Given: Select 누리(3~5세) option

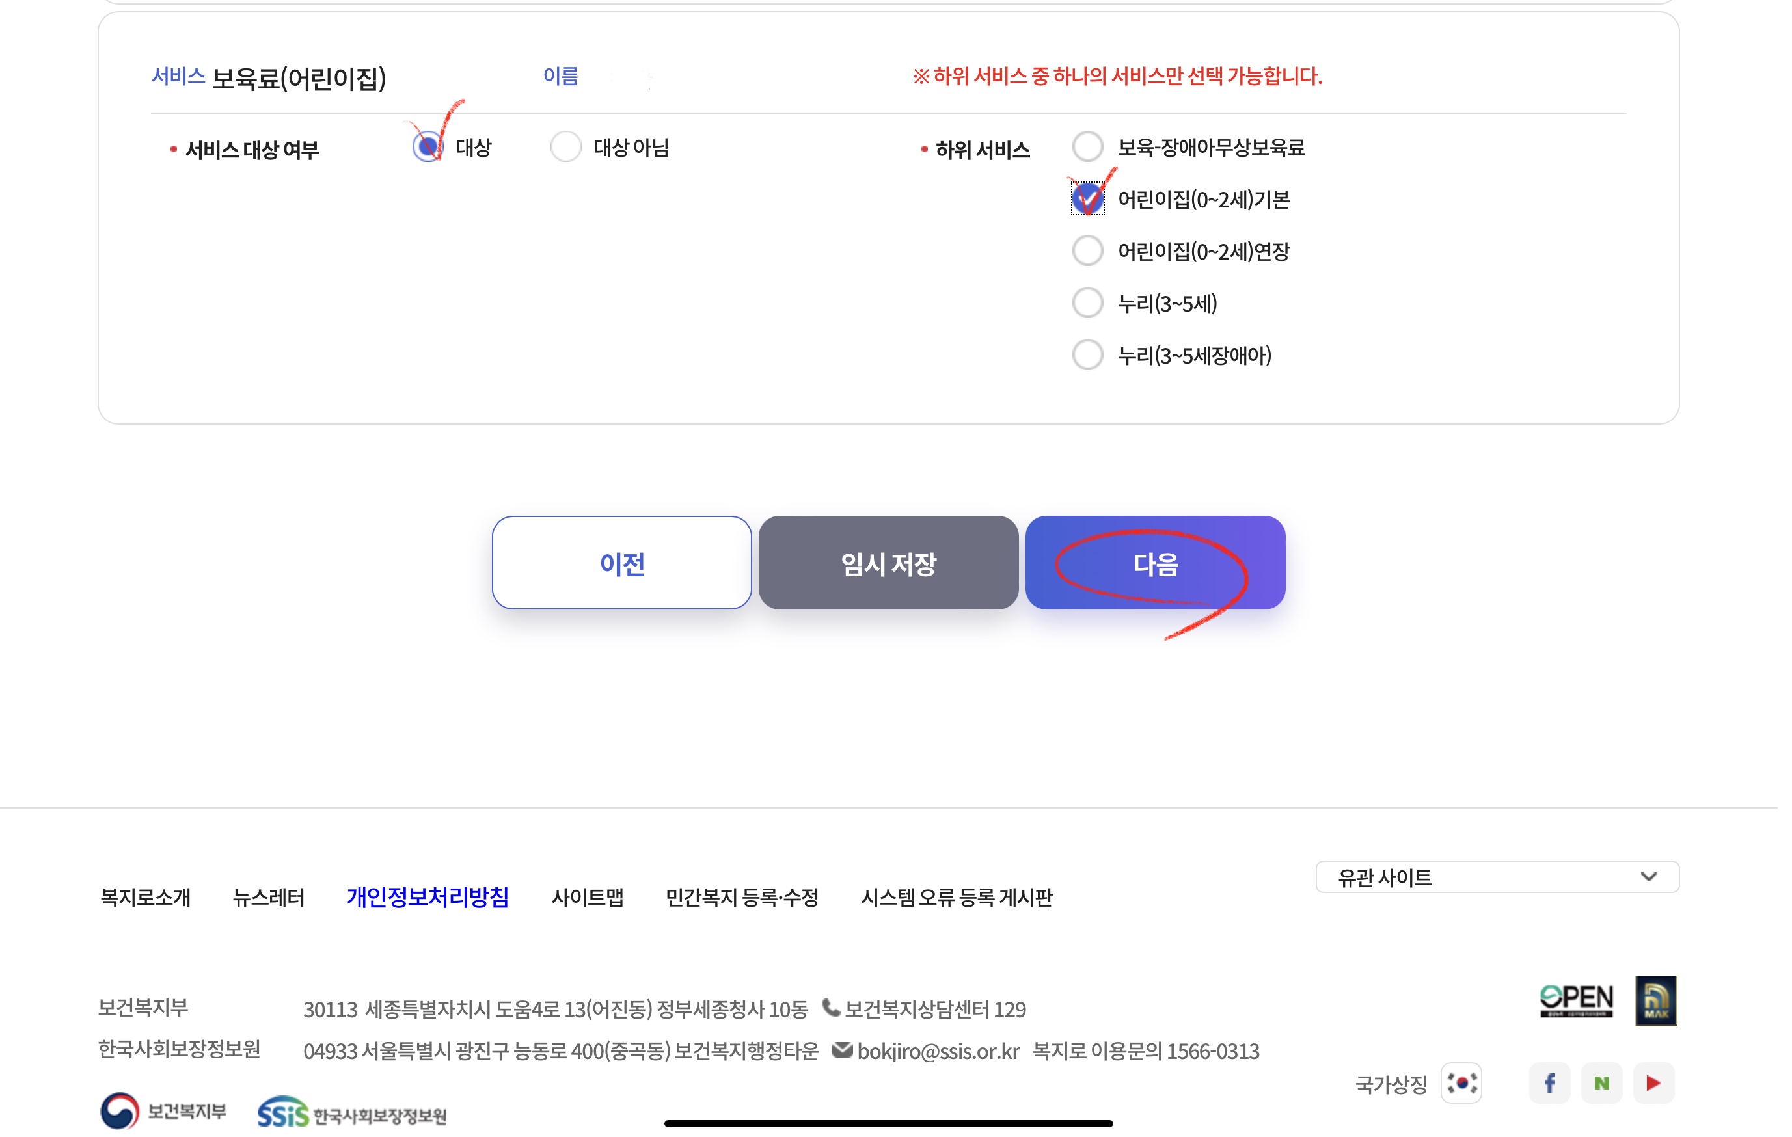Looking at the screenshot, I should pos(1087,303).
